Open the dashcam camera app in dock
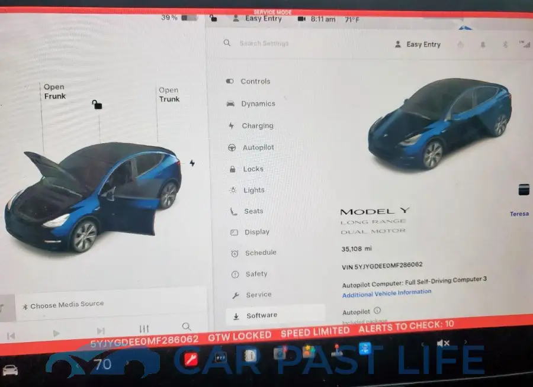 (x=280, y=353)
